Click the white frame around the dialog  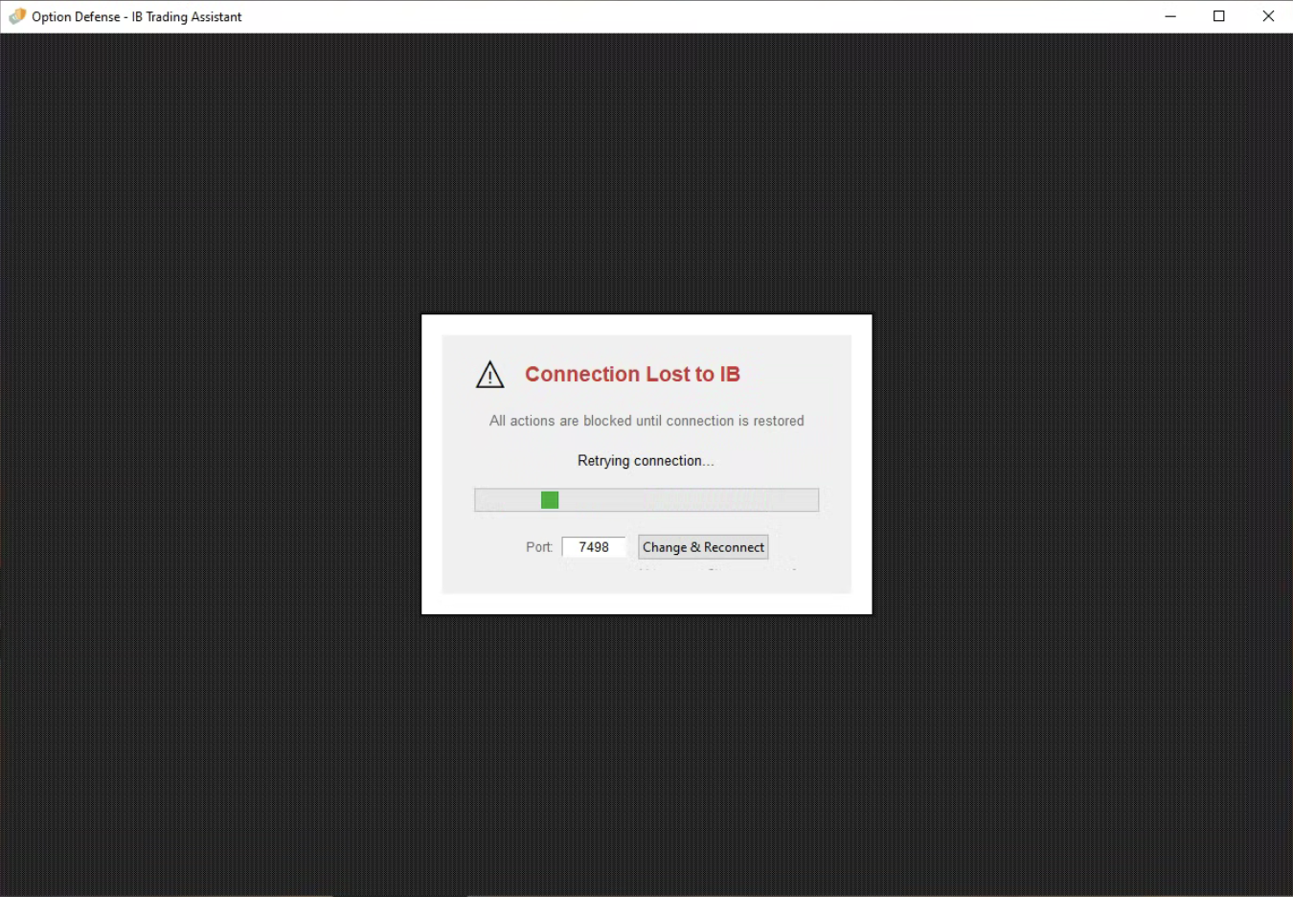tap(646, 605)
